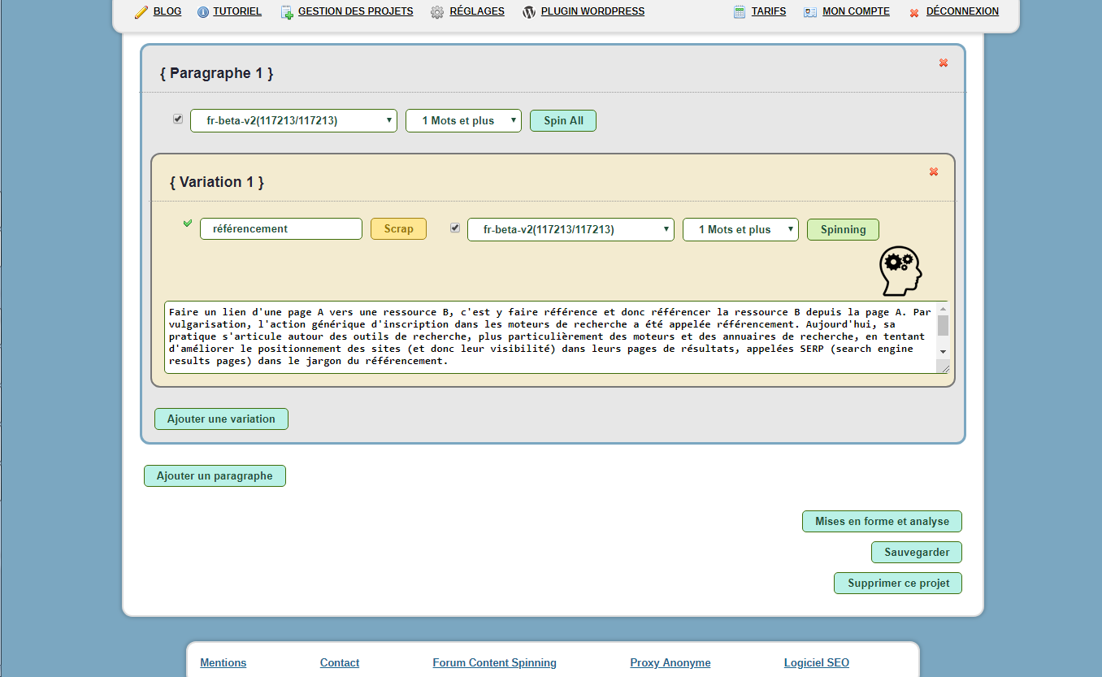The image size is (1102, 677).
Task: Open the PLUGIN WORDPRESS menu item
Action: 592,11
